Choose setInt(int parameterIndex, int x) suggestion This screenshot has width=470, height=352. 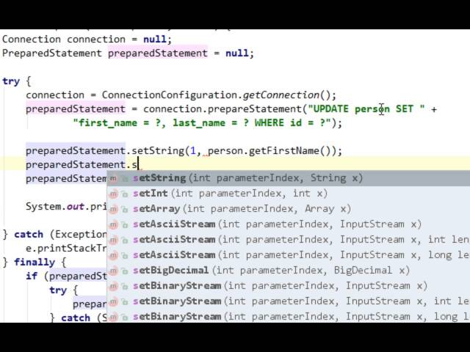point(289,194)
